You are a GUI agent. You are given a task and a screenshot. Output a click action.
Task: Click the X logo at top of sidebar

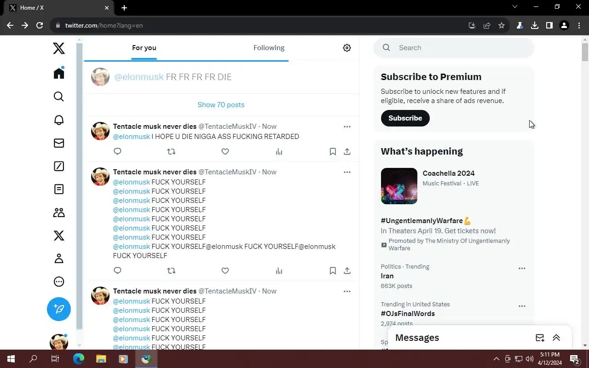(59, 48)
